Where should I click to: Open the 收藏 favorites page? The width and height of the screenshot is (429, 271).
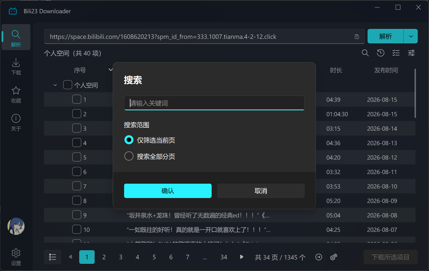(16, 95)
